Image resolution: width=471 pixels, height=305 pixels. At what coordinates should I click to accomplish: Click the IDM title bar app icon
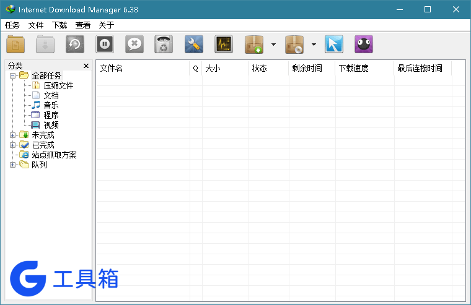click(x=10, y=9)
